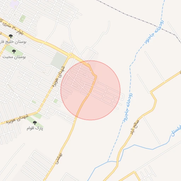This screenshot has height=181, width=181.
Task: Click the tree icon above بوستان خلیج فارس
Action: tap(11, 36)
